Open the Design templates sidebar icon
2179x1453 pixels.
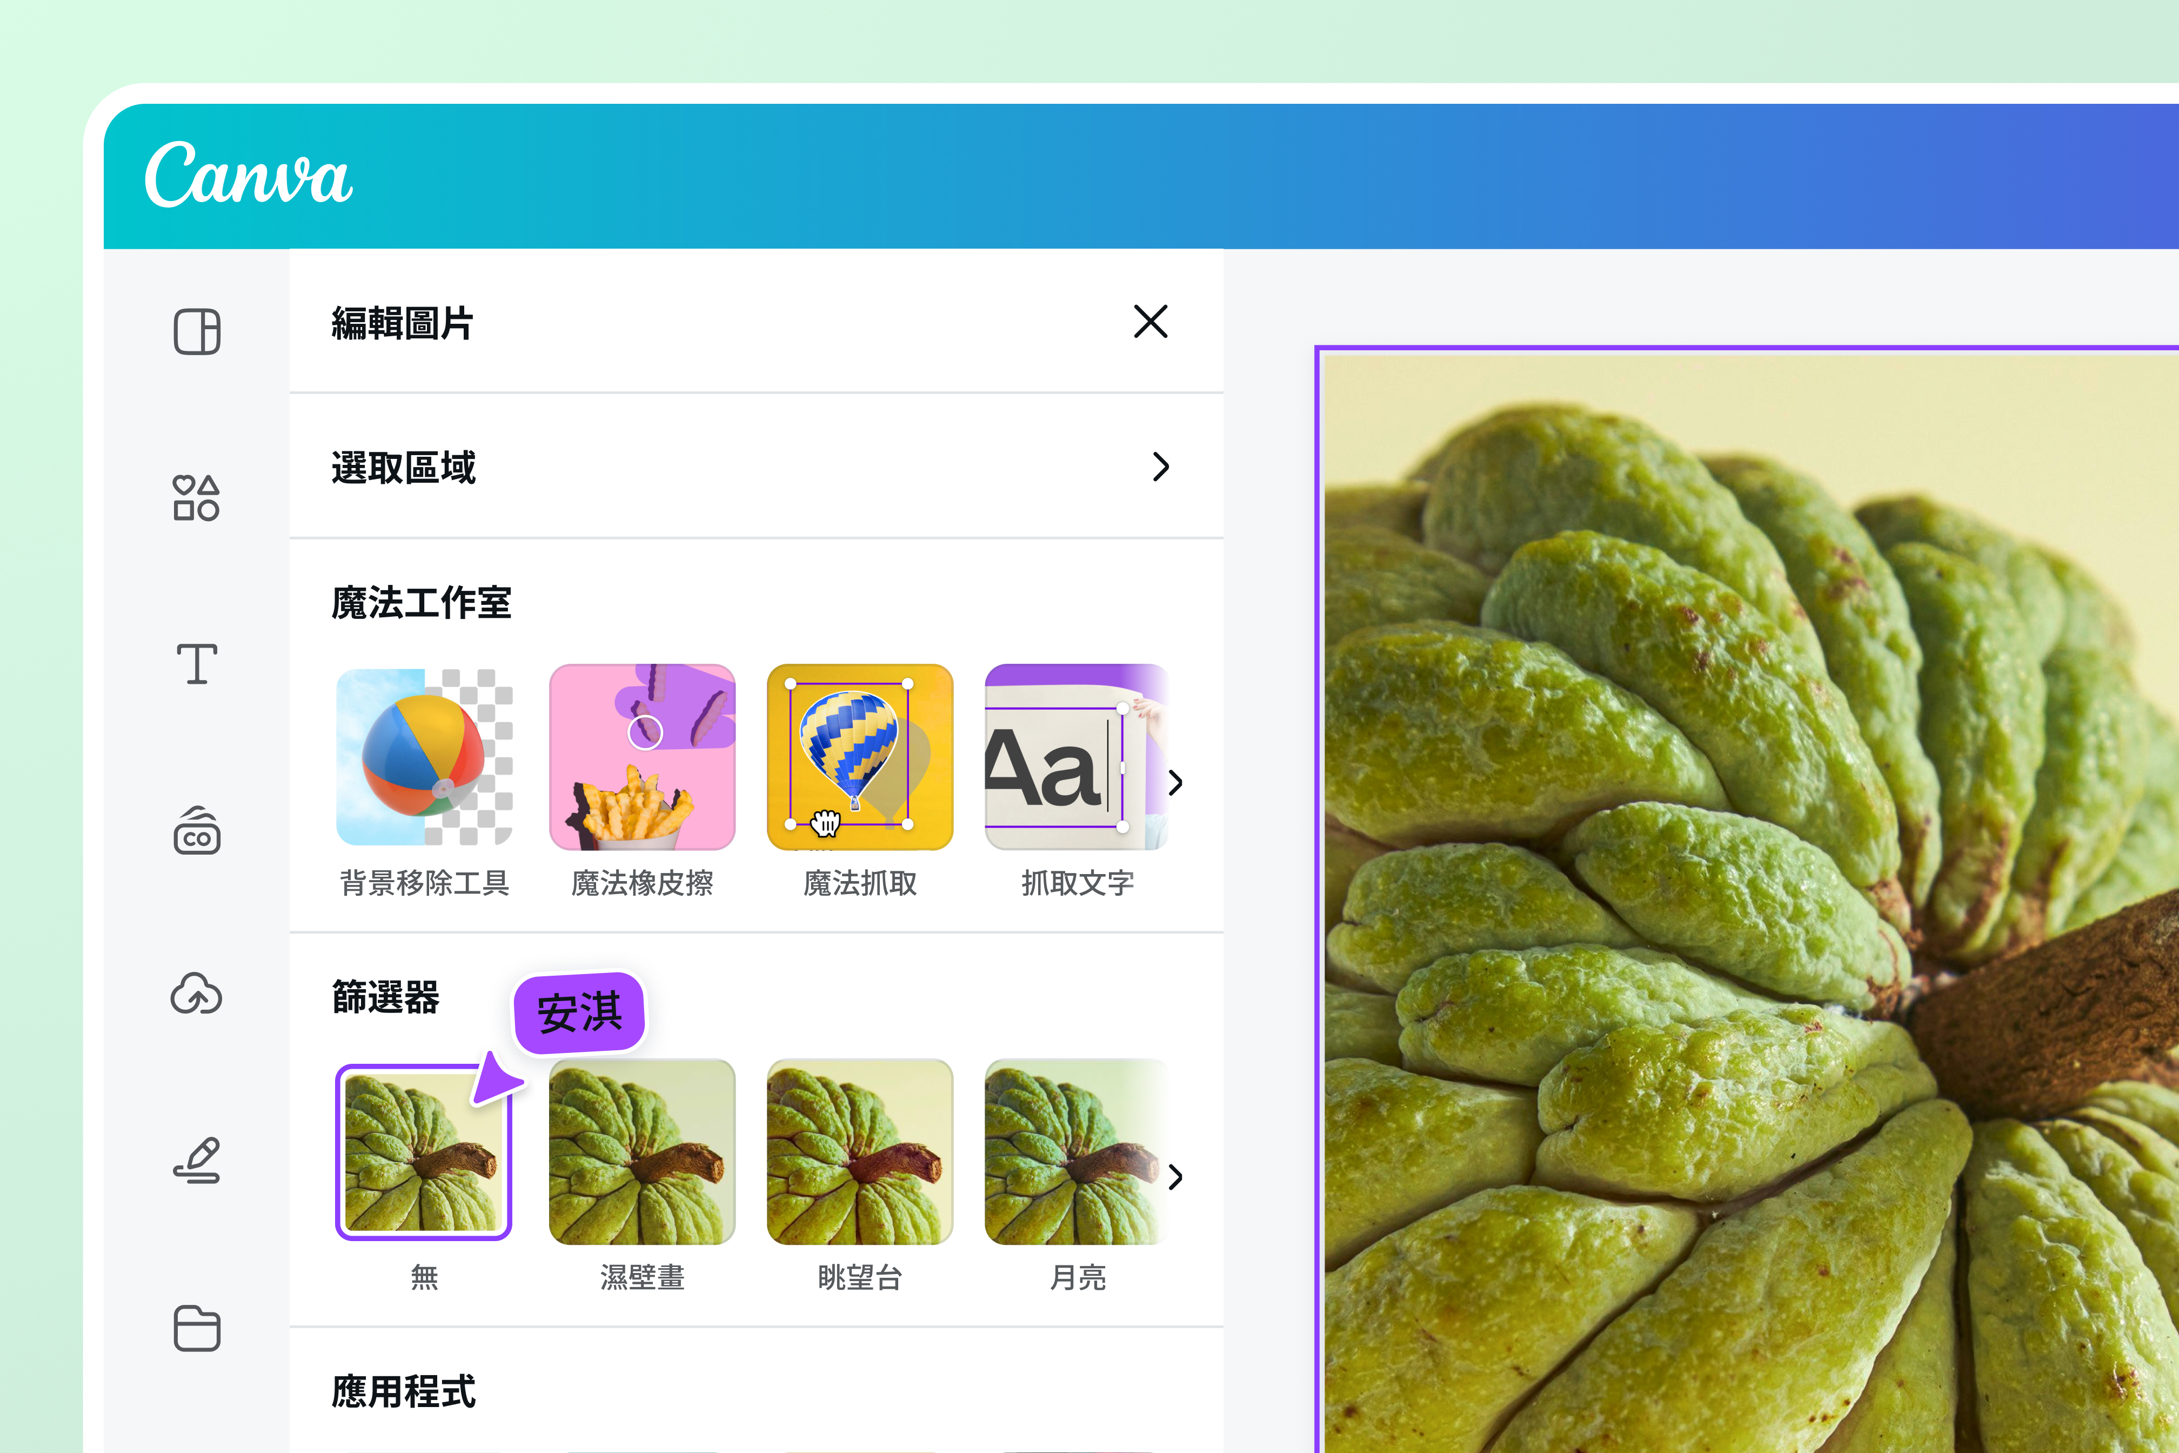(196, 332)
